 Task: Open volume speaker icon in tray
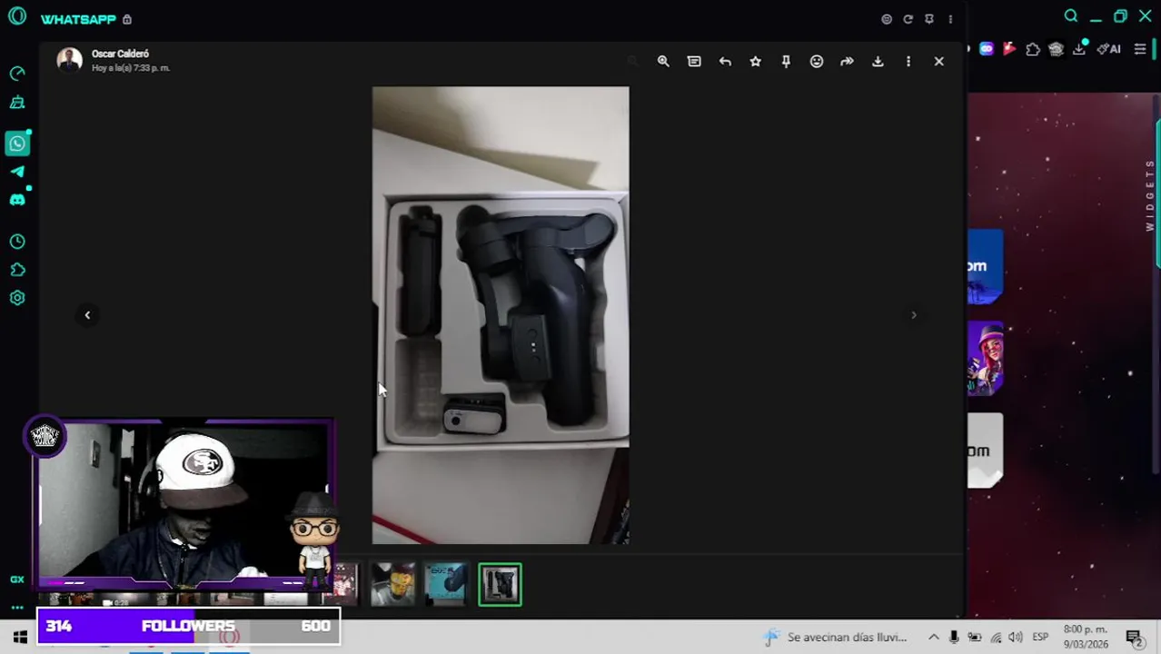pos(1016,637)
